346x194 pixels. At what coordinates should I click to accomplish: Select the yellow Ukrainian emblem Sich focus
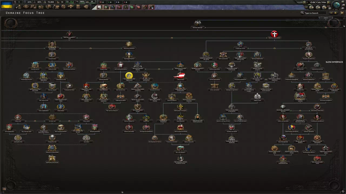point(129,76)
